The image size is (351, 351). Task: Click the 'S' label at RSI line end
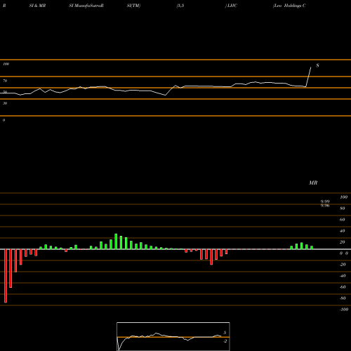[x=317, y=65]
